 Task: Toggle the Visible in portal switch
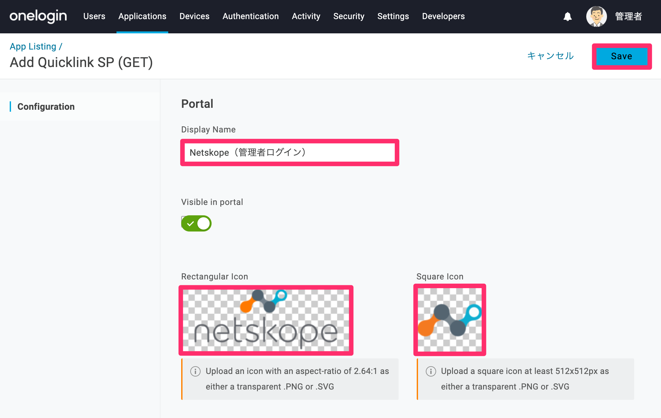[196, 223]
